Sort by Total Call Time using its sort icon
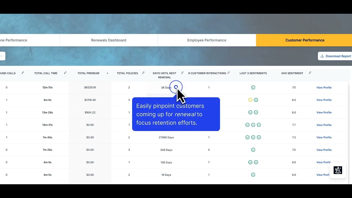Screen dimensions: 352x198 coord(65,73)
